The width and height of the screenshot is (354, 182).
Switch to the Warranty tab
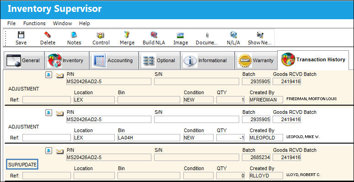(256, 60)
